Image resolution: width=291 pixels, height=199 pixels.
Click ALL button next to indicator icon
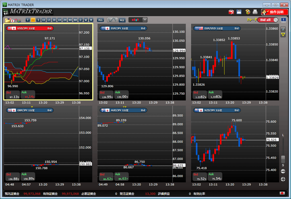(x=122, y=20)
